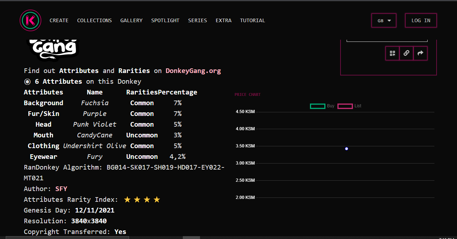Open the GALLERY page
Screen dimensions: 457x239
pos(131,20)
